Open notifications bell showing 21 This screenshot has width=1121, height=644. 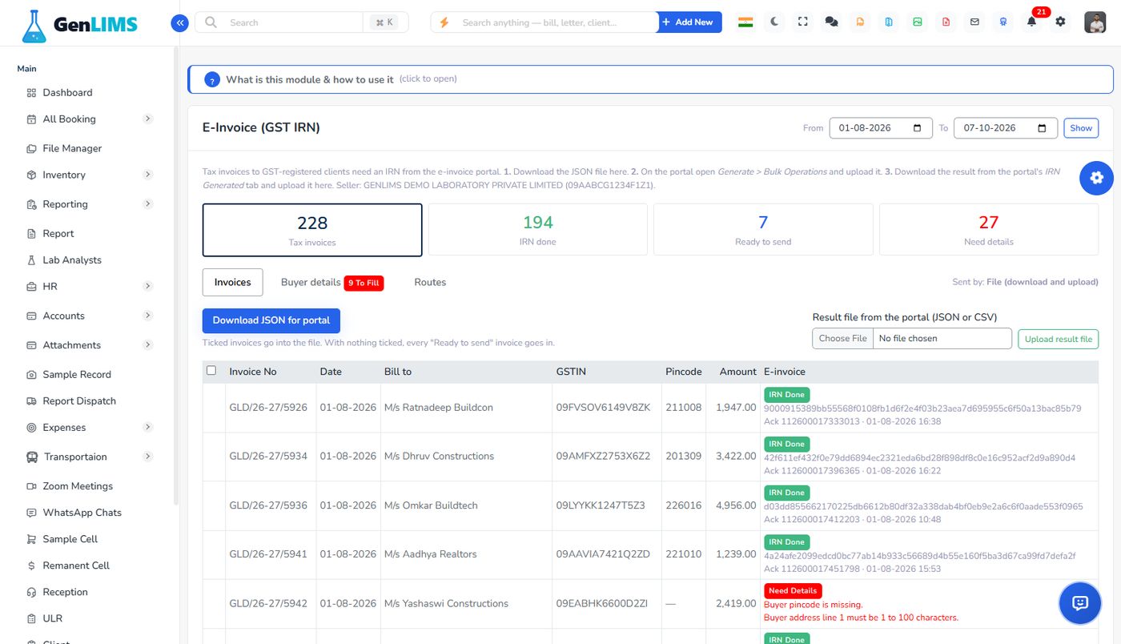click(1032, 22)
